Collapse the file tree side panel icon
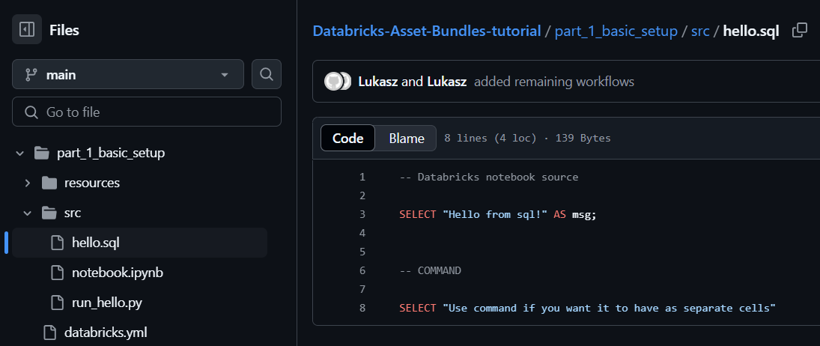820x346 pixels. [x=27, y=30]
